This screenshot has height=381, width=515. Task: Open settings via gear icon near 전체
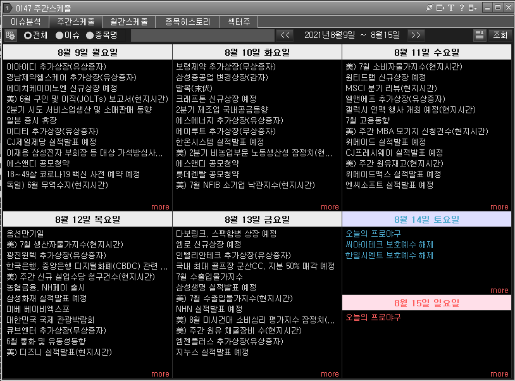pyautogui.click(x=11, y=35)
